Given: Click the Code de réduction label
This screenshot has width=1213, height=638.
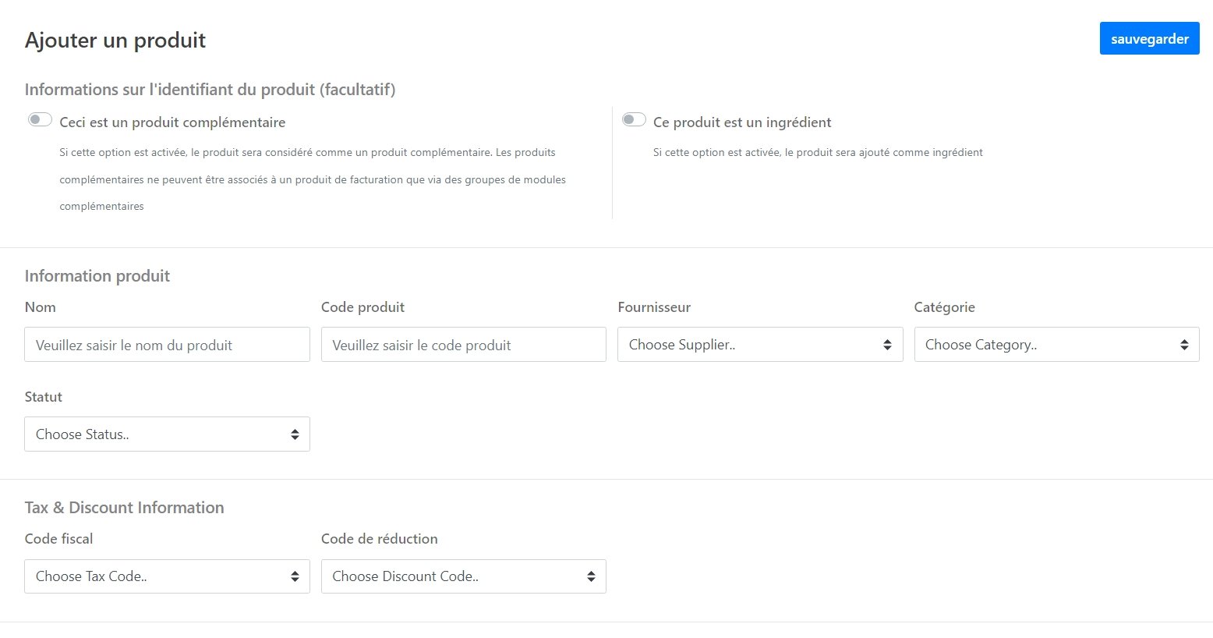Looking at the screenshot, I should pos(379,539).
